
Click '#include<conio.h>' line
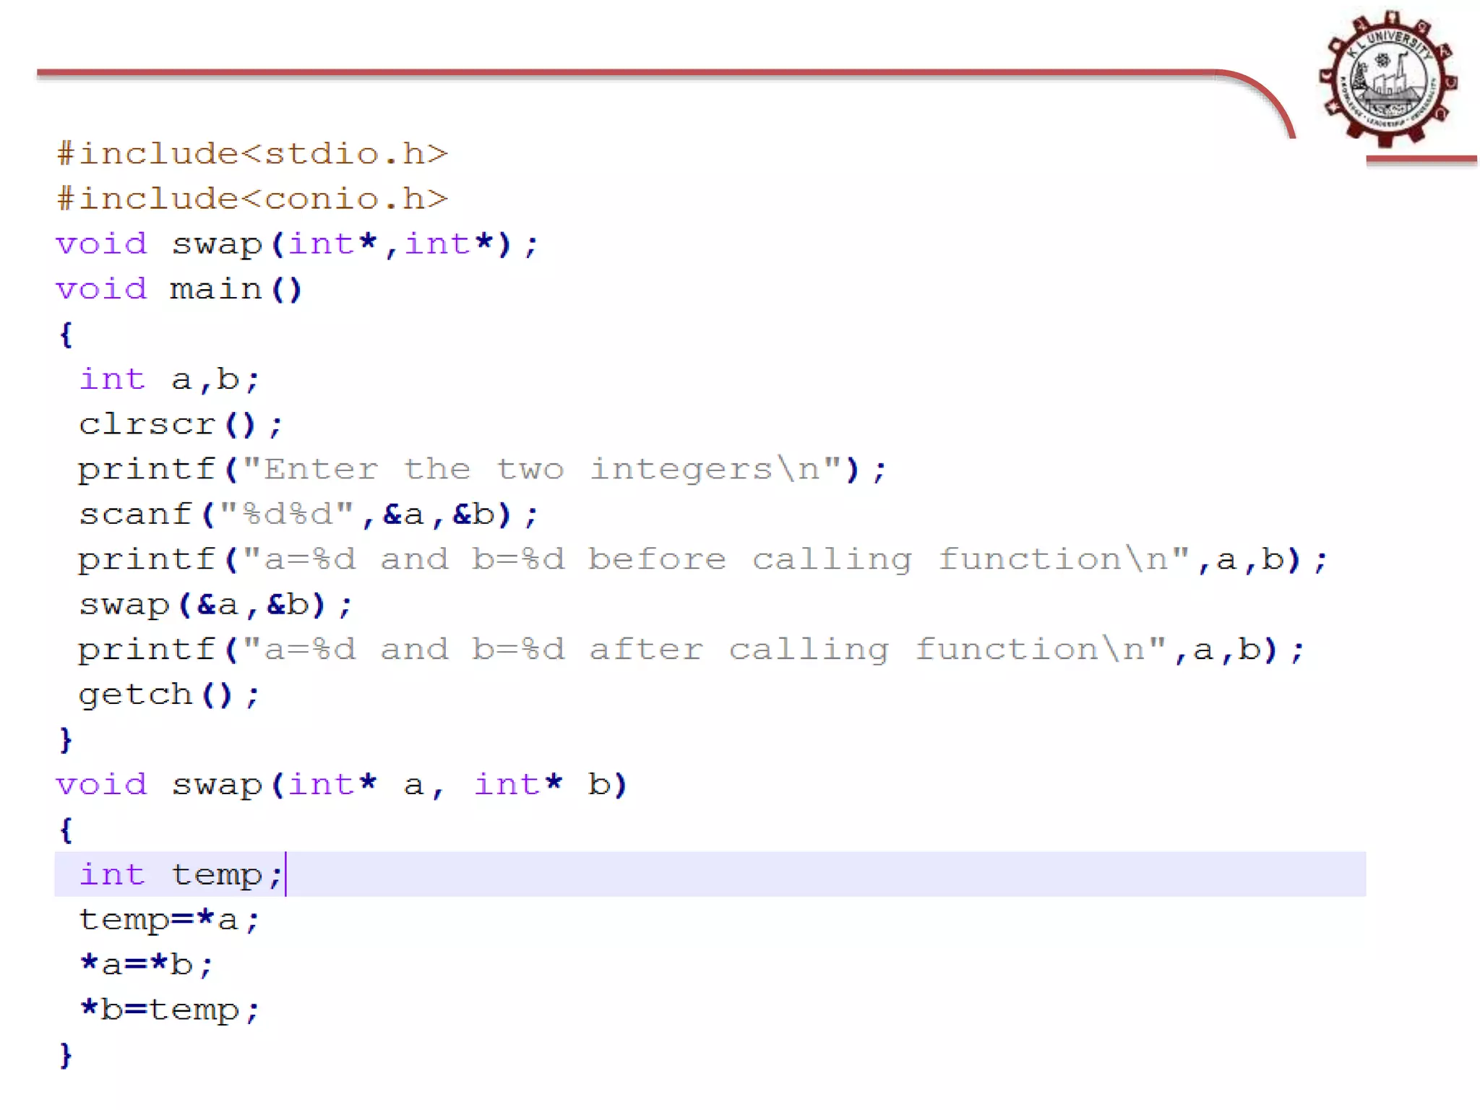point(252,199)
